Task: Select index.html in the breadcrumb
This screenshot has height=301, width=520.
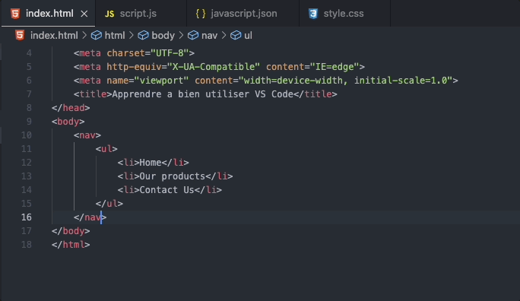Action: 54,36
